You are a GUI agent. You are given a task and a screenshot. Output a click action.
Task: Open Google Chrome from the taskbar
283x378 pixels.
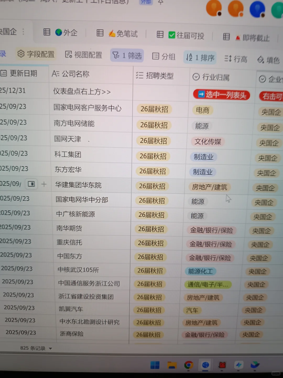189,365
